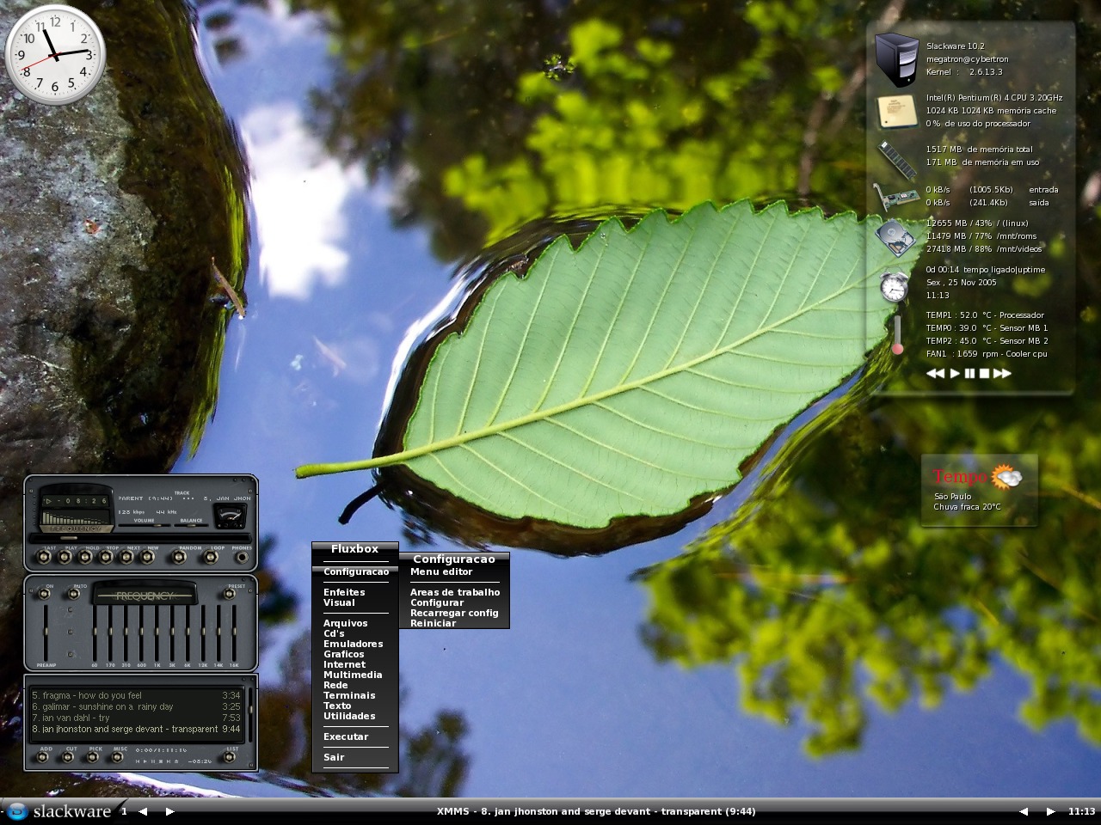Click the VU meter gauge in XMMS
Image resolution: width=1101 pixels, height=825 pixels.
coord(231,516)
